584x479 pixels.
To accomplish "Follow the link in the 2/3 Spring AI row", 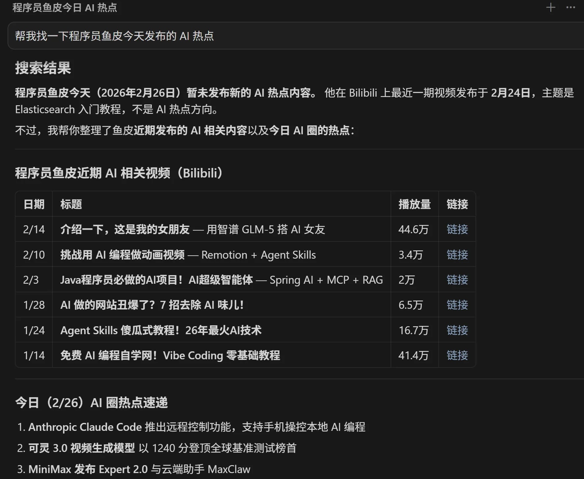I will pyautogui.click(x=457, y=280).
